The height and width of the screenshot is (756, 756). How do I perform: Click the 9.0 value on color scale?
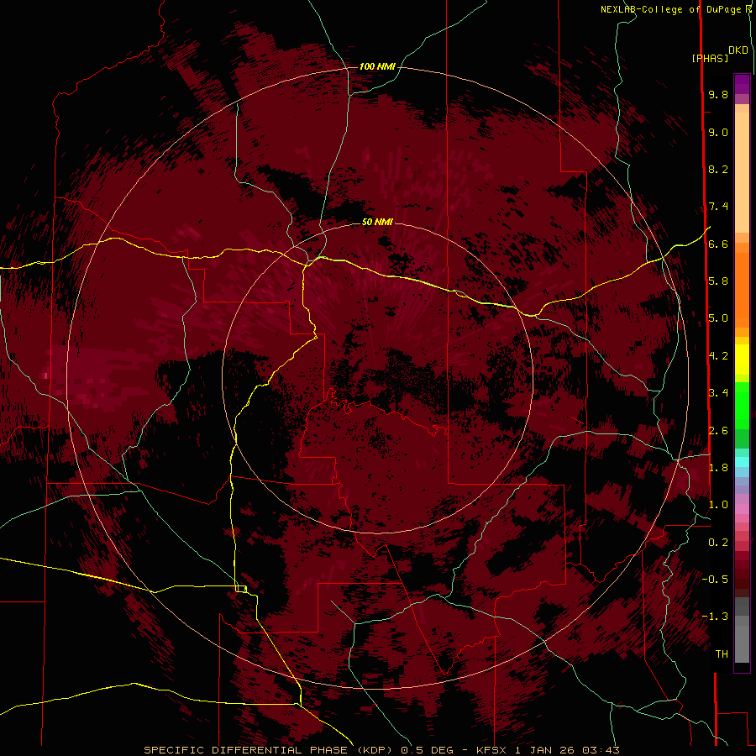pos(718,132)
